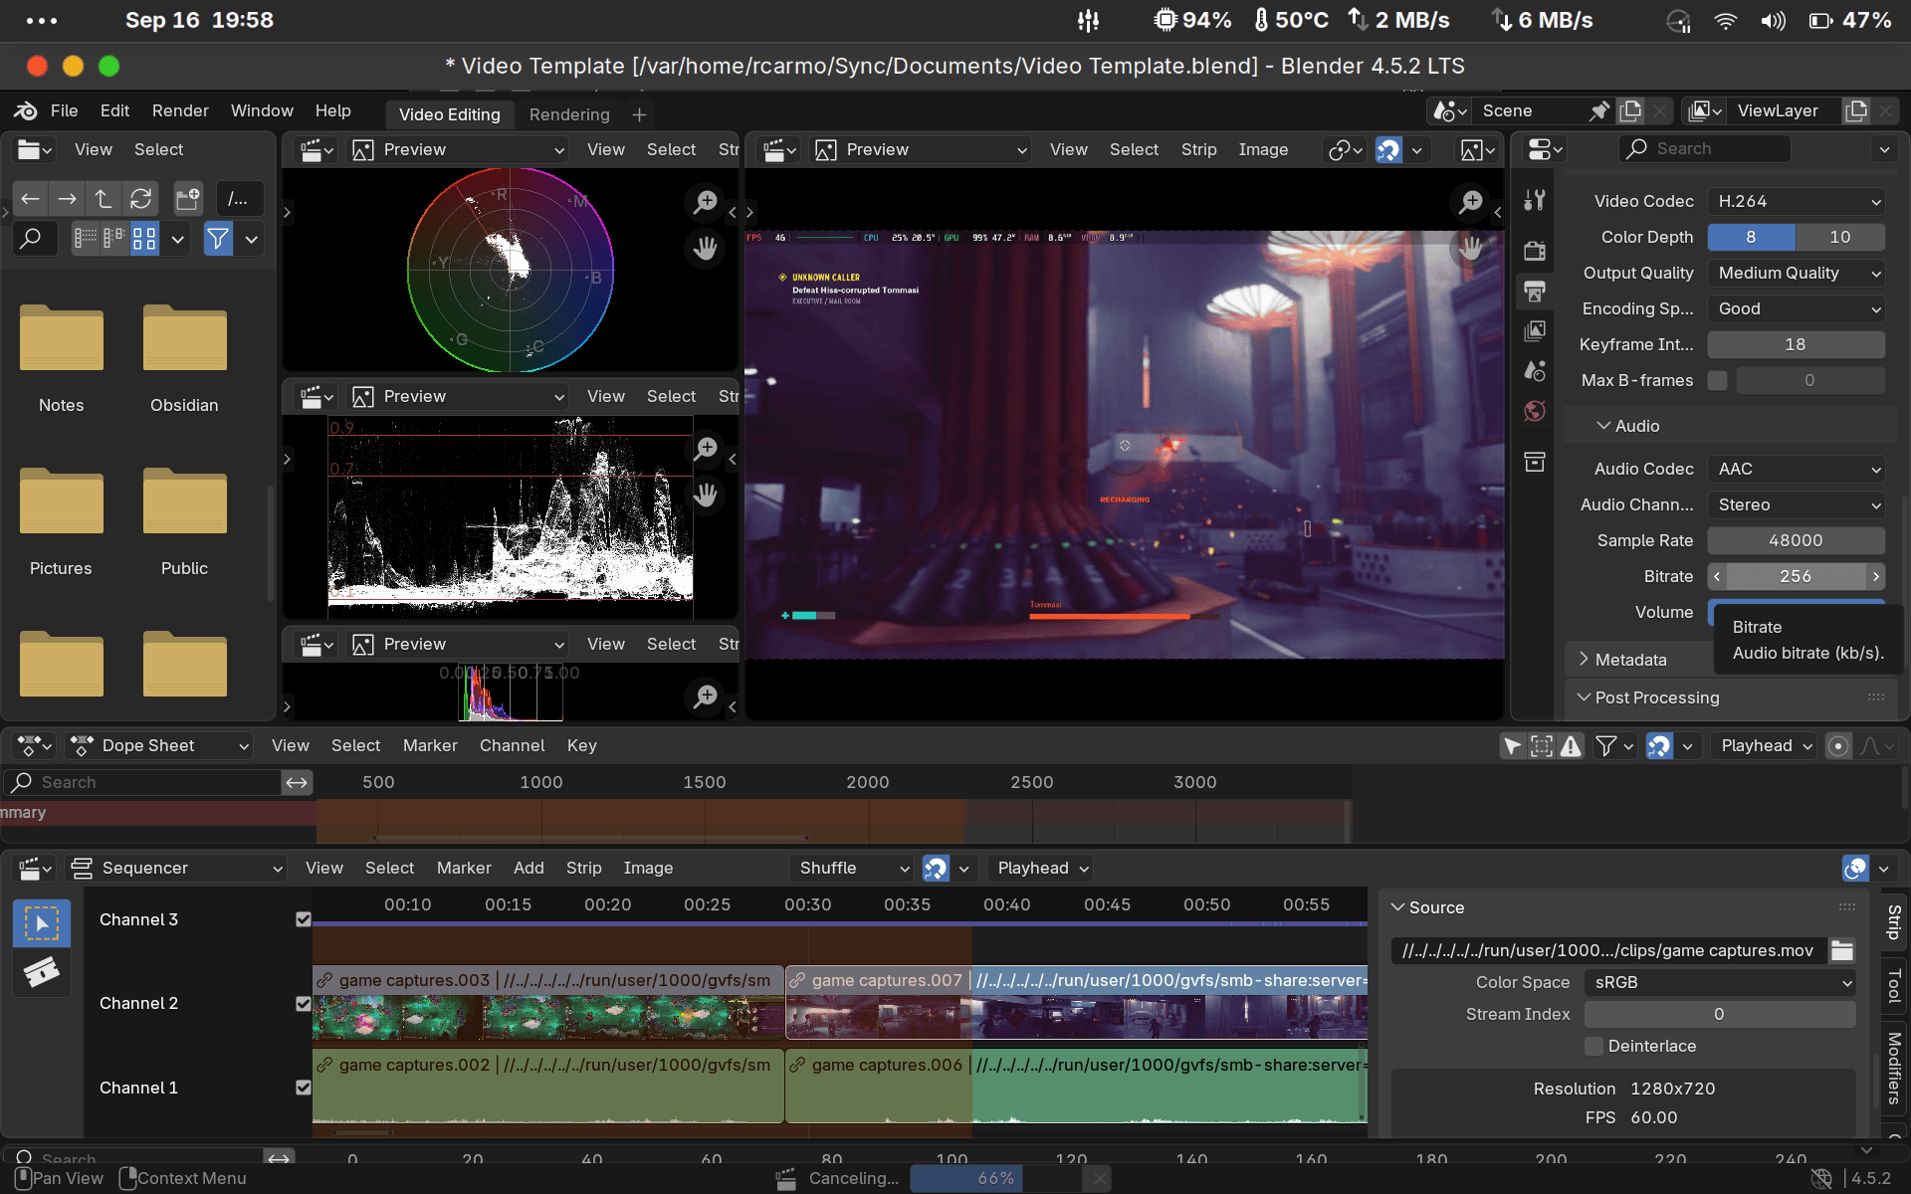This screenshot has height=1194, width=1911.
Task: Open the source file browser folder icon
Action: (1842, 950)
